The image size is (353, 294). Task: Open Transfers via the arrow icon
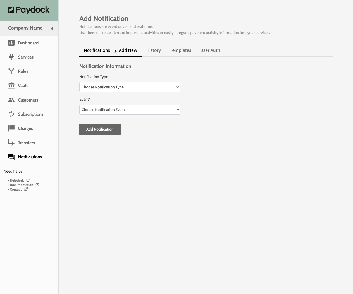coord(11,143)
